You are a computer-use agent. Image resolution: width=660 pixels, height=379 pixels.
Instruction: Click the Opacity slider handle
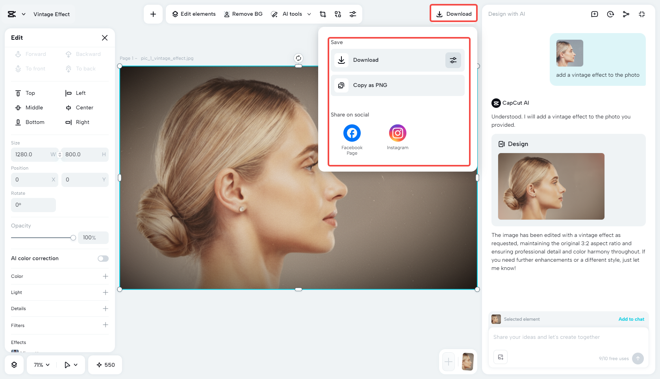(73, 238)
